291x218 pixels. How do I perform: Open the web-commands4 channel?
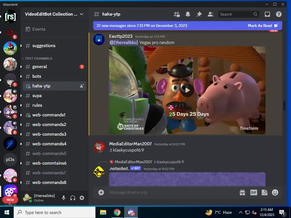click(55, 144)
